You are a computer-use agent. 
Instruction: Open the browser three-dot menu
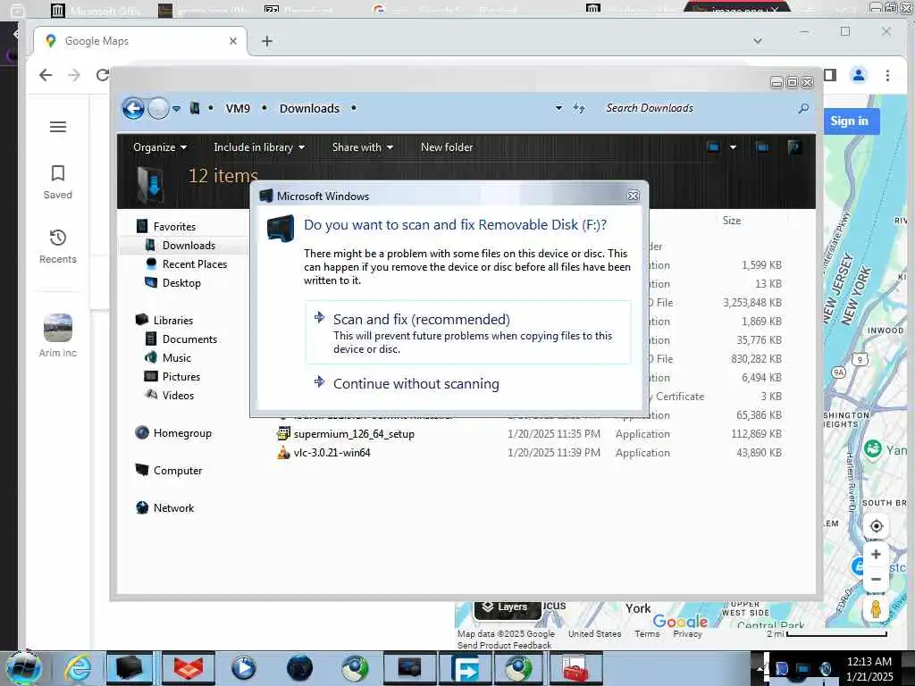click(x=887, y=75)
